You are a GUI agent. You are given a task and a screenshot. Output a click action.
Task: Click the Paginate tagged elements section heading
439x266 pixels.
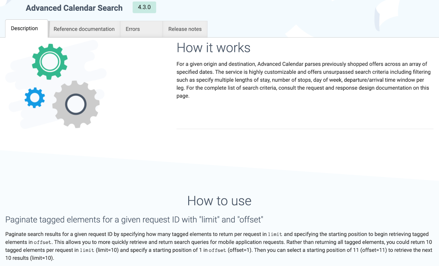[x=134, y=219]
